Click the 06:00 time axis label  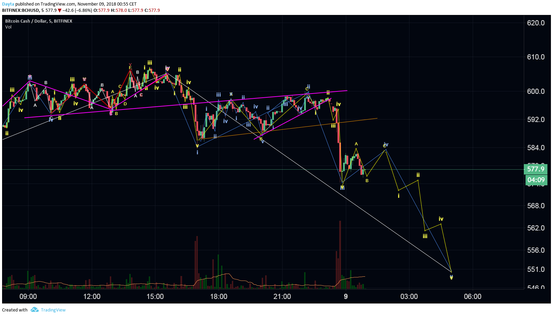473,297
